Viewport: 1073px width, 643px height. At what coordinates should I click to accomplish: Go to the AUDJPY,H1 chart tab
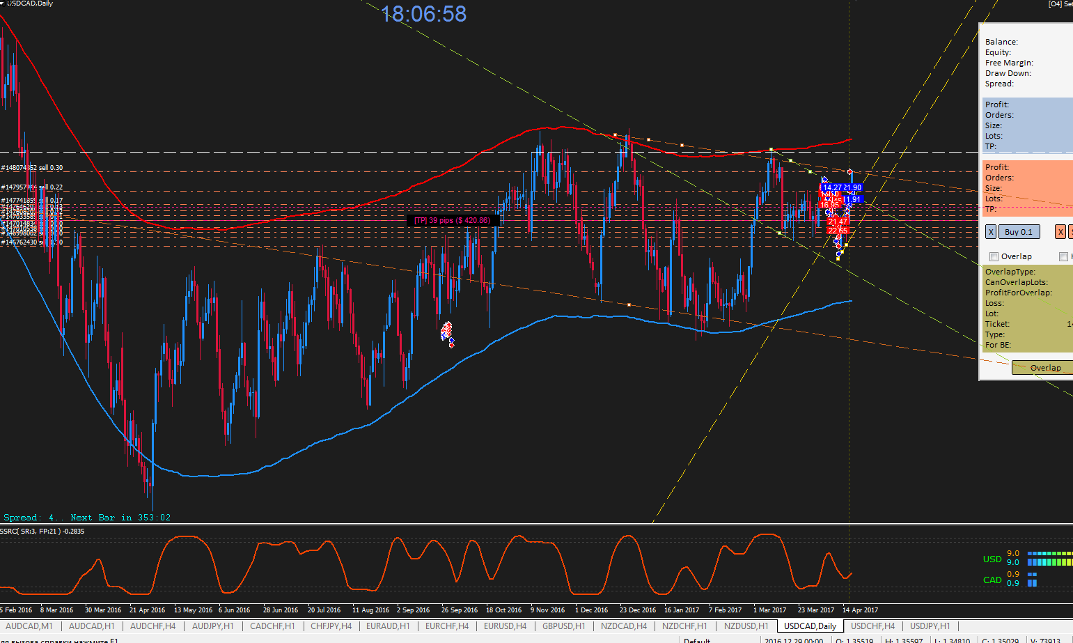pyautogui.click(x=212, y=626)
